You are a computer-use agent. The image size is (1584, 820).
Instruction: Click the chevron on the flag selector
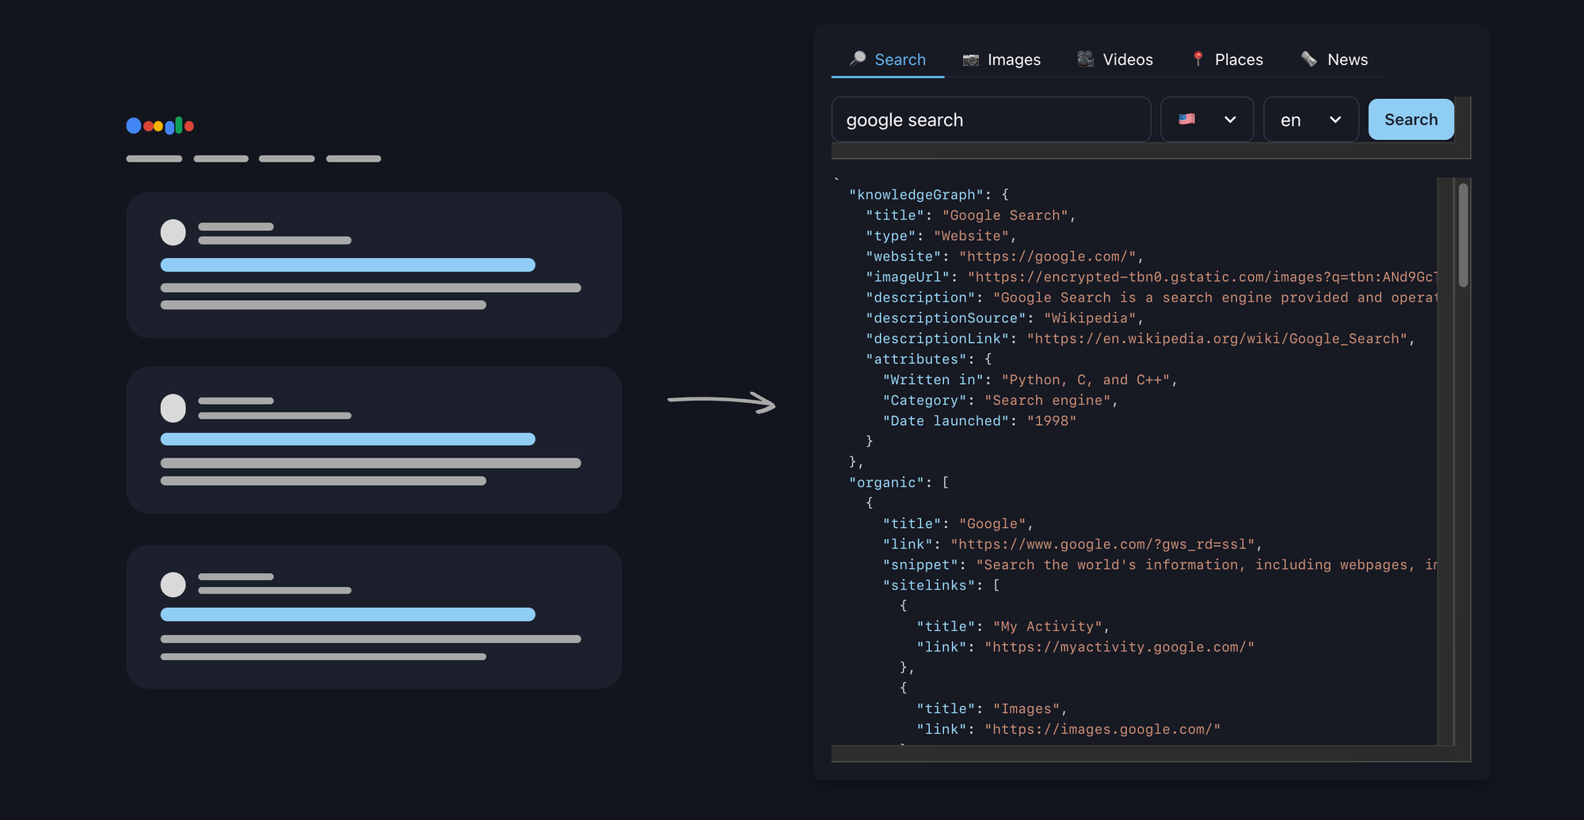[x=1230, y=120]
